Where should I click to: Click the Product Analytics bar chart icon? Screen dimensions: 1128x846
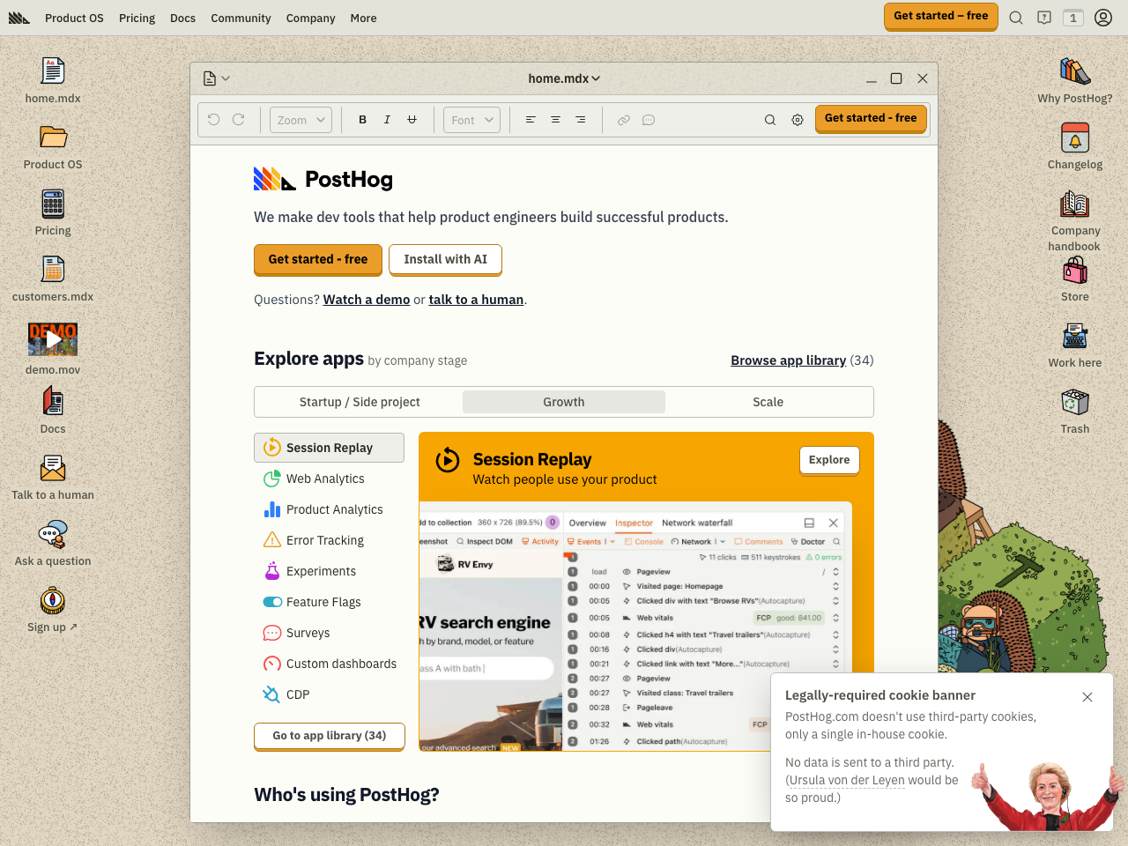271,509
